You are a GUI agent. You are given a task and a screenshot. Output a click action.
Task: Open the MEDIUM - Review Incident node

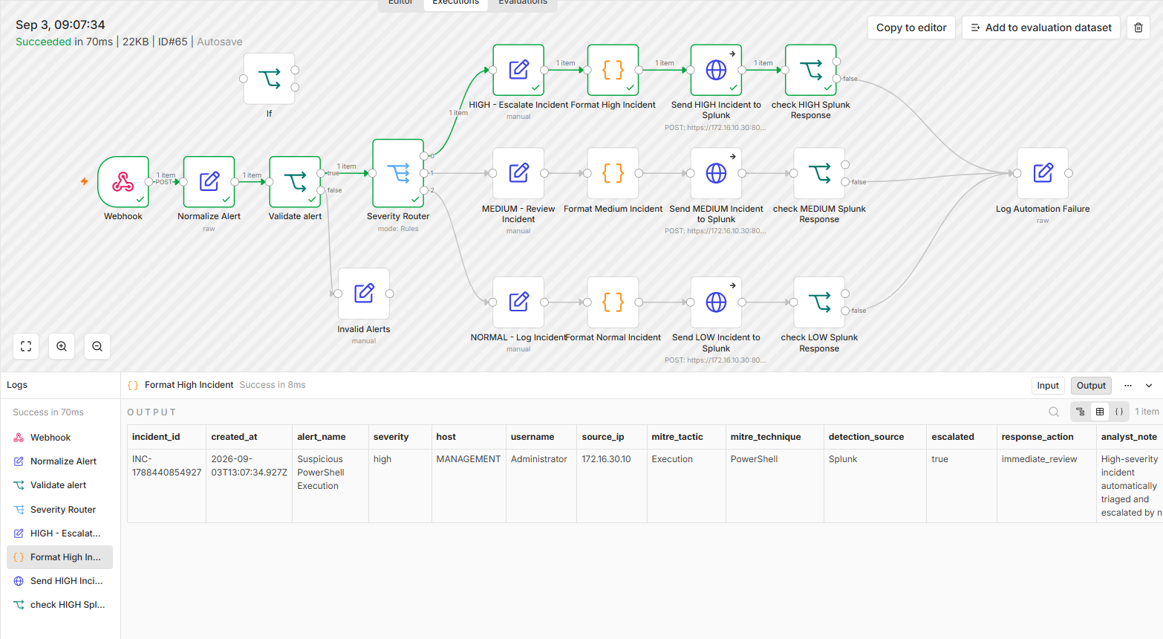(518, 173)
